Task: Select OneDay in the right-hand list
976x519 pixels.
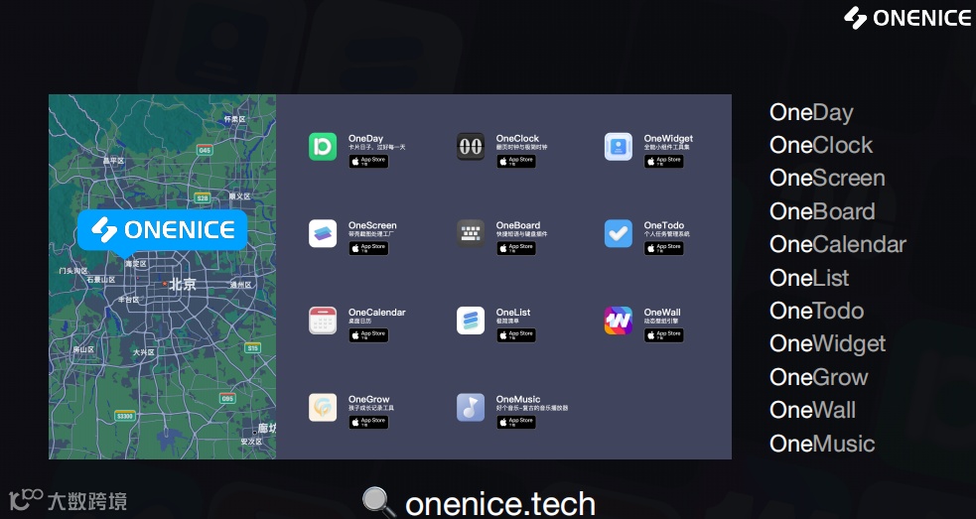Action: pyautogui.click(x=811, y=113)
